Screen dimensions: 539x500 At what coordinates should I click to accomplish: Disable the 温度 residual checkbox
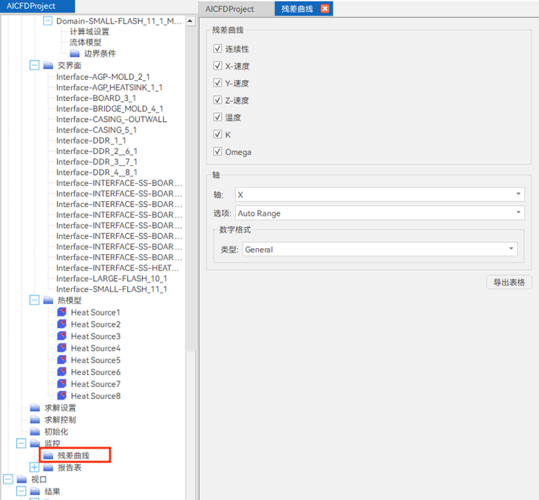pos(218,117)
